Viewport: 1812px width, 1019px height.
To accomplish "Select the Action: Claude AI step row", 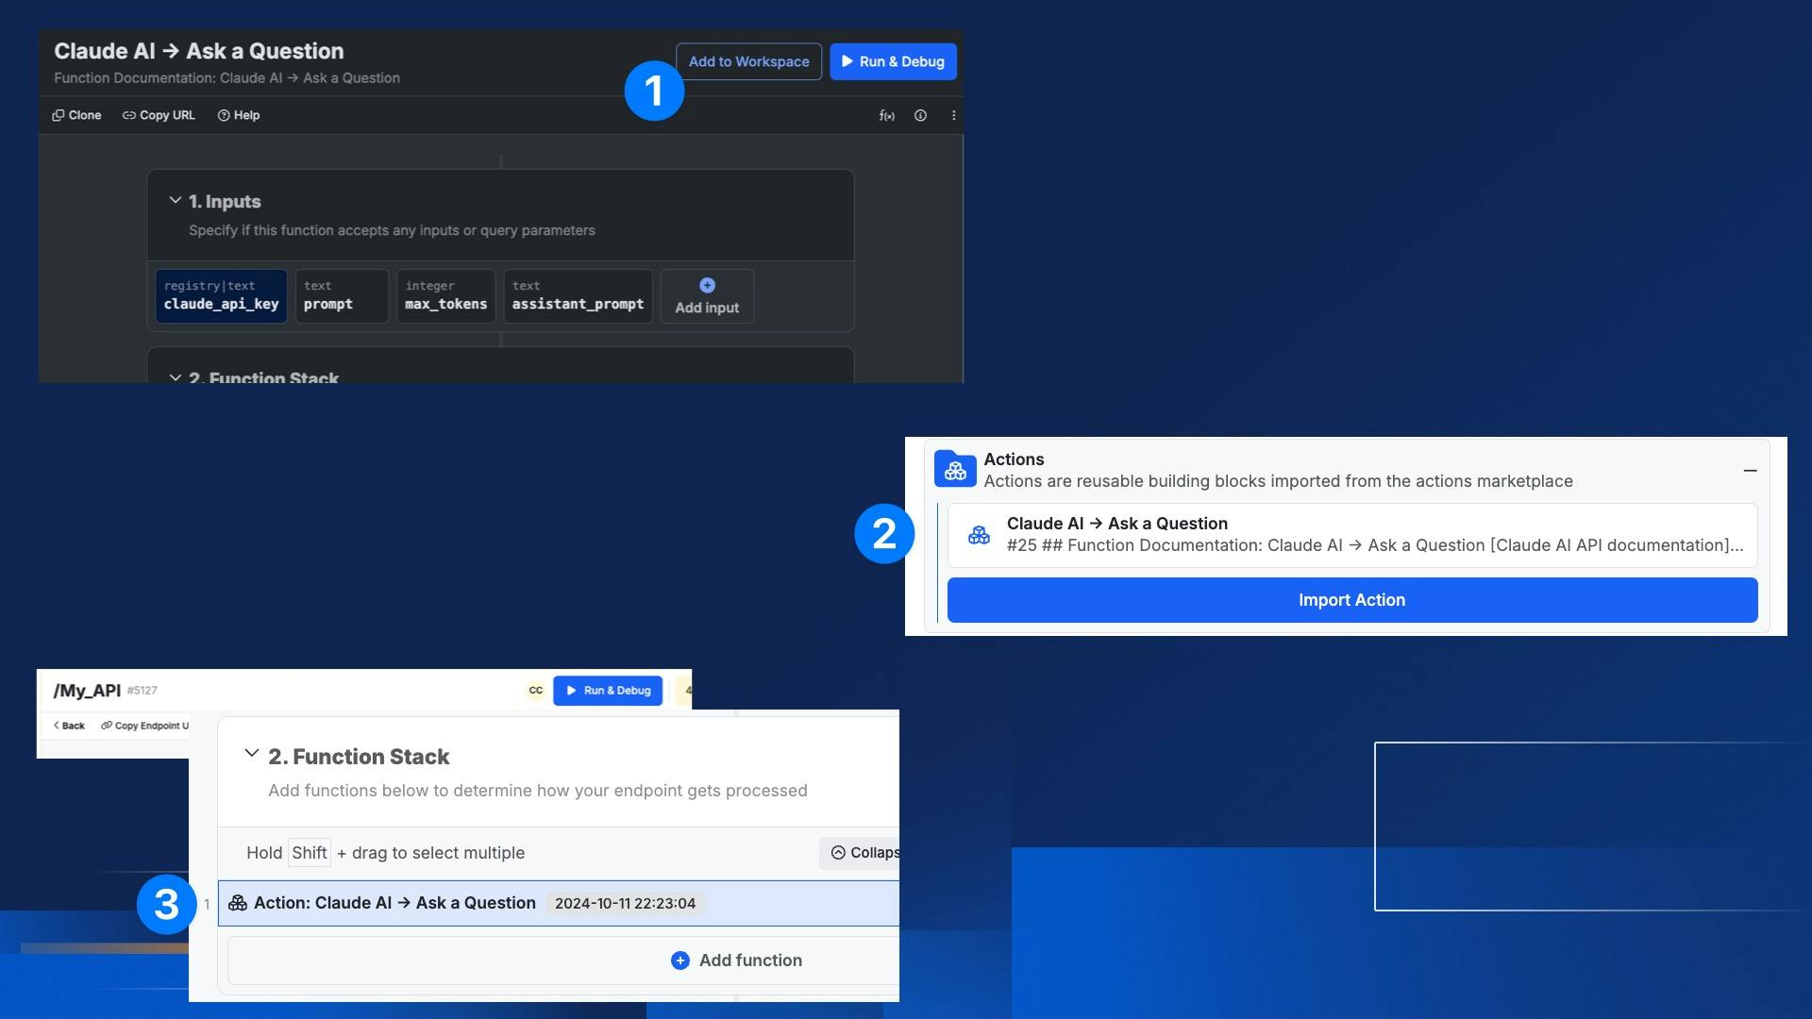I will pos(559,904).
